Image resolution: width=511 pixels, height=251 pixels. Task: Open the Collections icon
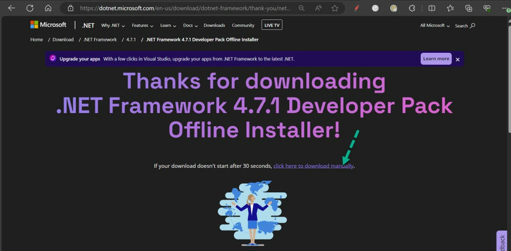(469, 8)
